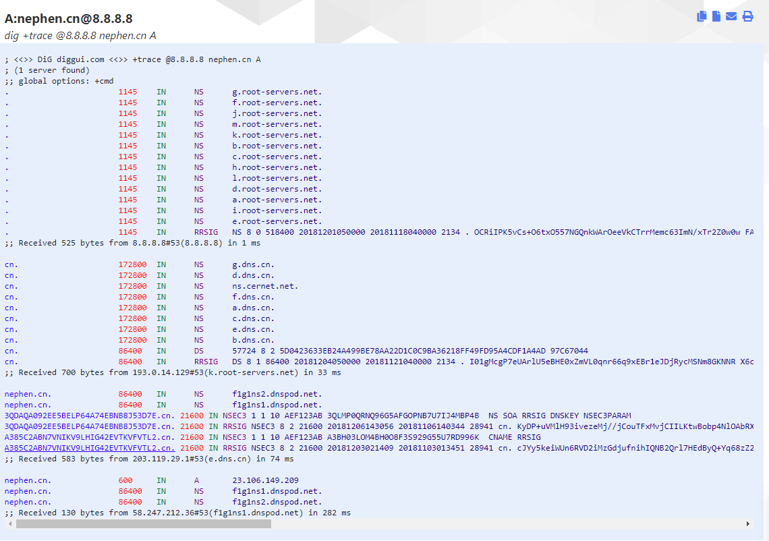The image size is (769, 541).
Task: Select k.root-servers.net. NS entry
Action: (277, 135)
